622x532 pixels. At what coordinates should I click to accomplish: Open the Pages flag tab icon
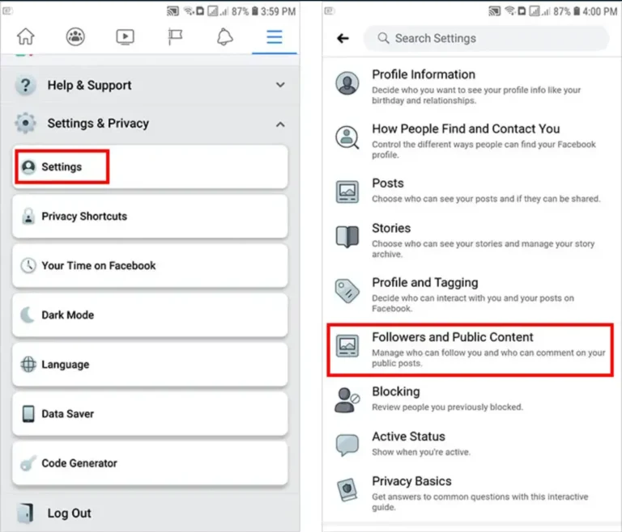(175, 37)
